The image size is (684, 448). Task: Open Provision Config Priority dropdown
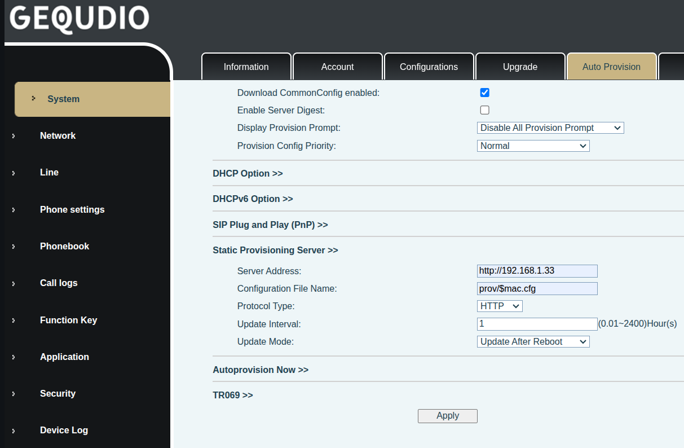pos(533,146)
